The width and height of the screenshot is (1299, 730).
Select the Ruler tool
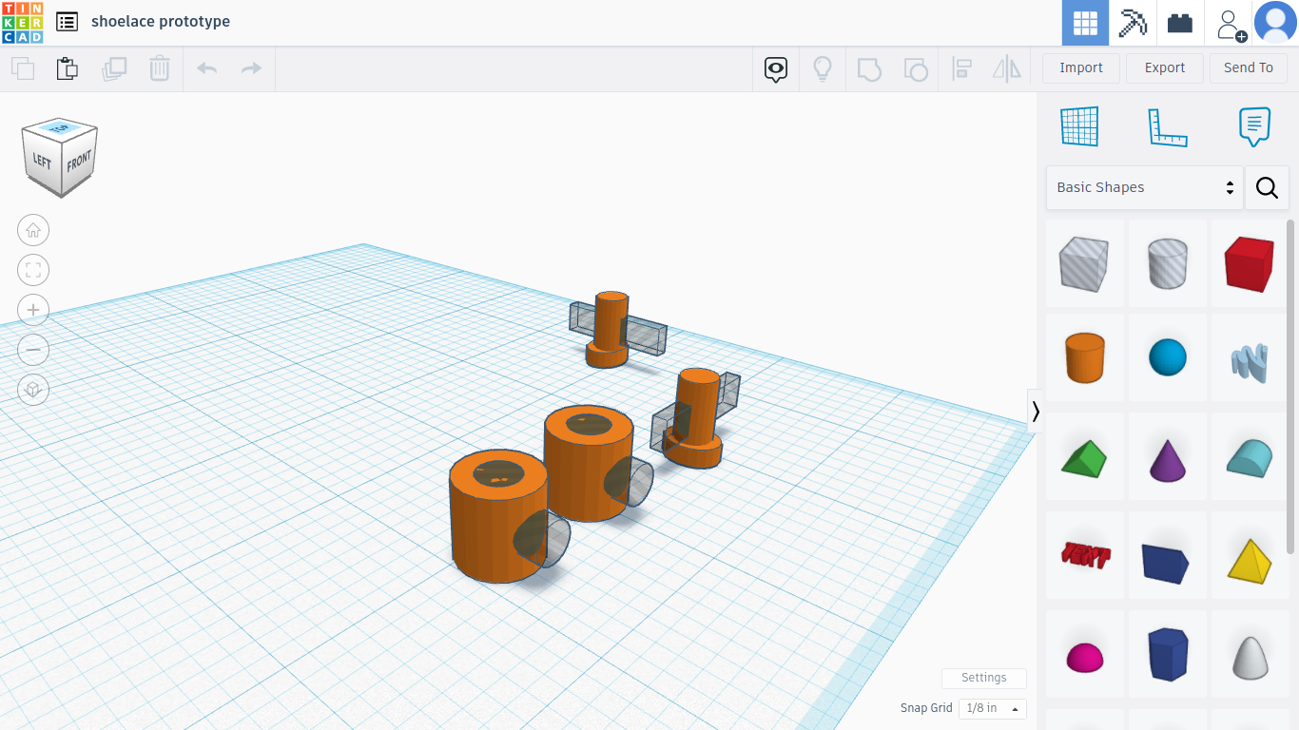[x=1168, y=126]
